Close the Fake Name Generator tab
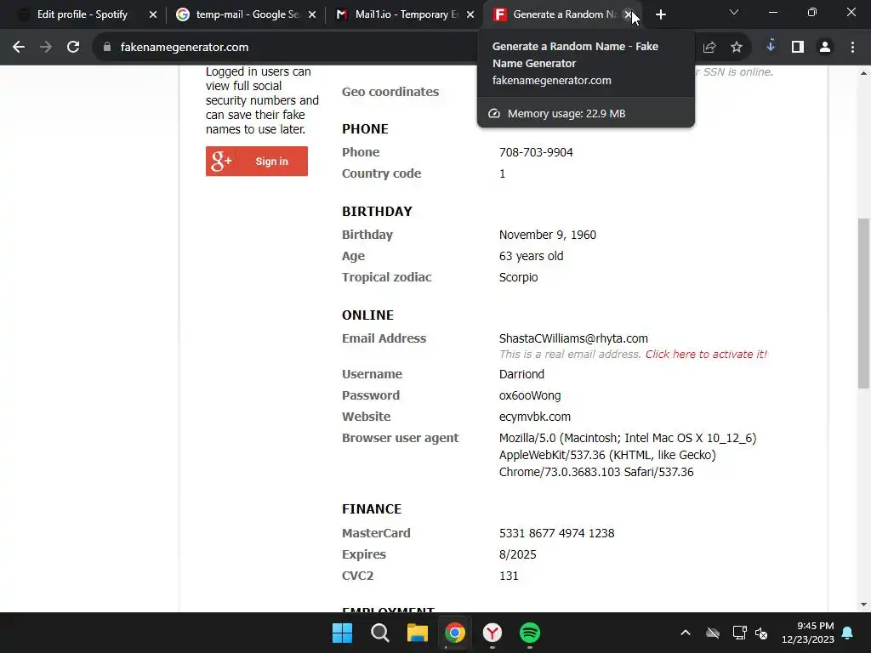 [629, 14]
